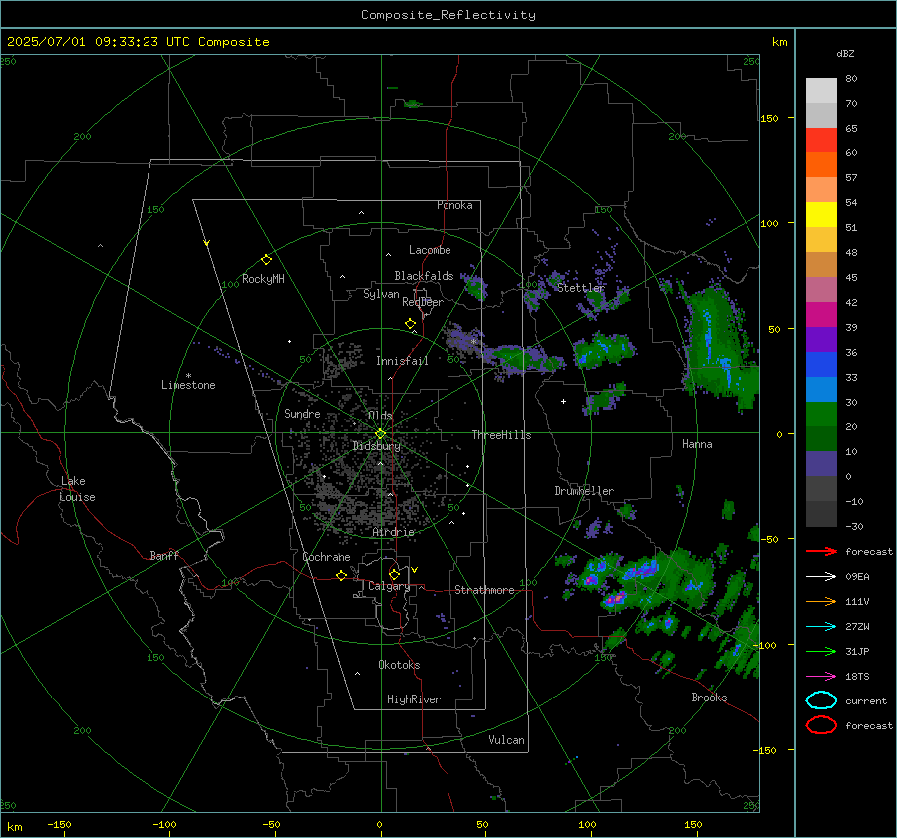897x838 pixels.
Task: Select yellow diamond marker above Calgary label
Action: tap(394, 574)
